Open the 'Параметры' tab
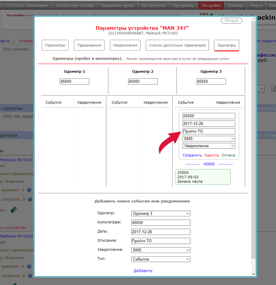Viewport: 276px width, 285px height. [x=55, y=46]
